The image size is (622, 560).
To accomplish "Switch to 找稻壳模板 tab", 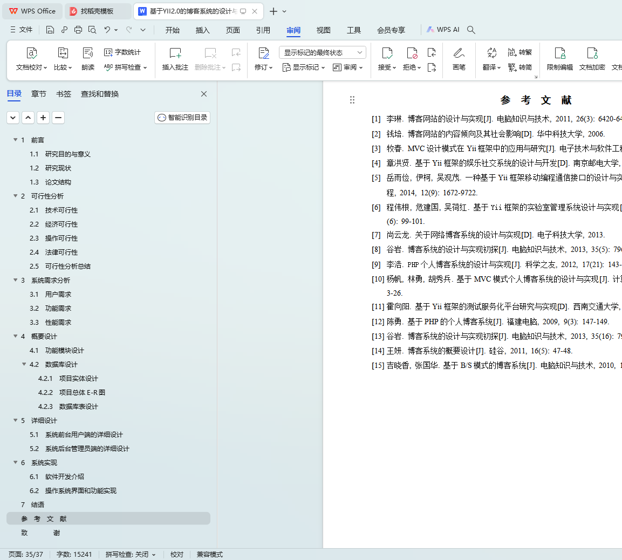I will [x=98, y=11].
